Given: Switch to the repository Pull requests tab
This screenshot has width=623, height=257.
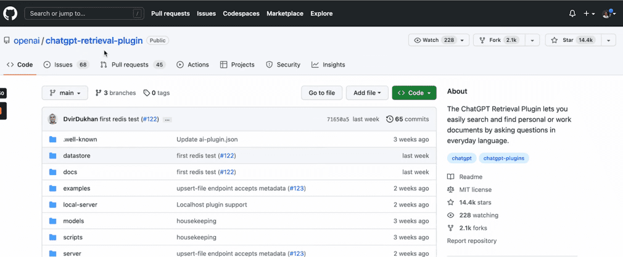Looking at the screenshot, I should click(x=133, y=65).
